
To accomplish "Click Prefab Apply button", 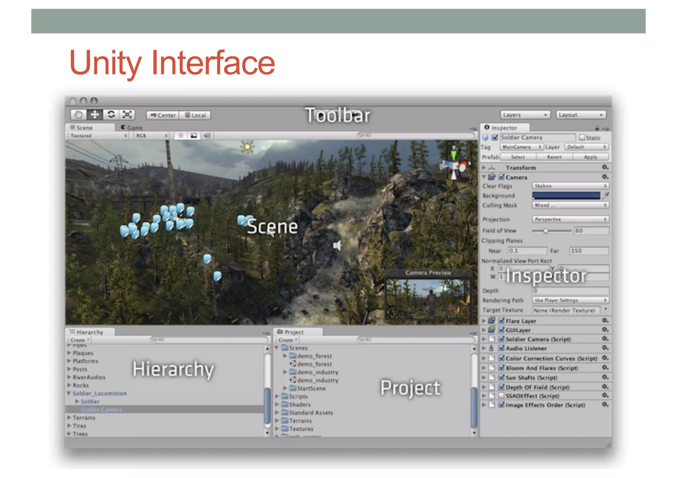I will pyautogui.click(x=591, y=157).
